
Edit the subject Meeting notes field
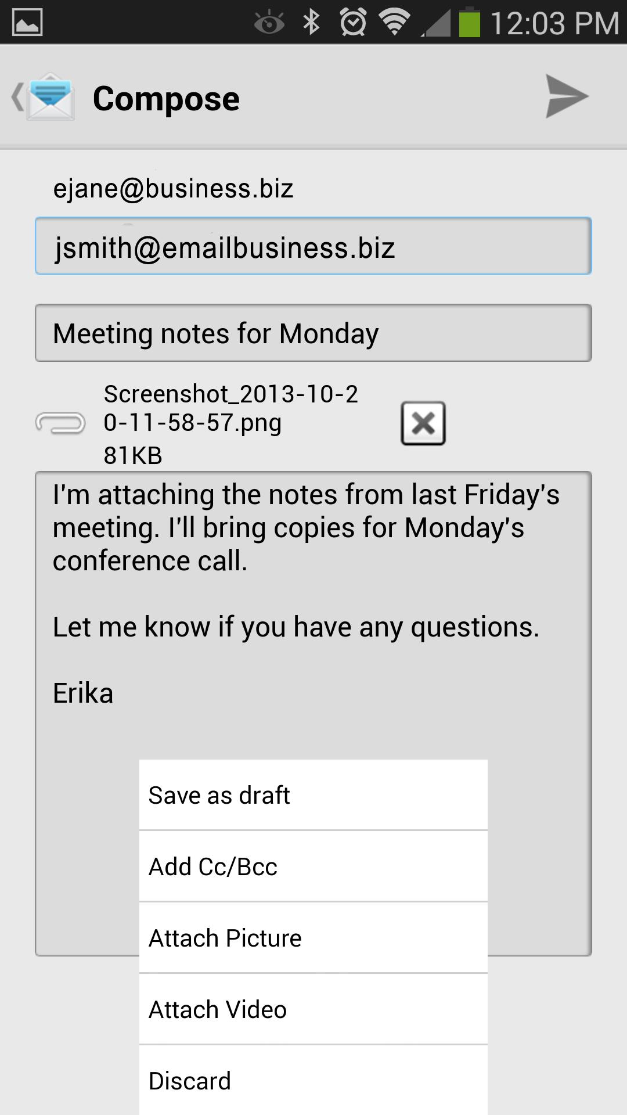coord(313,333)
